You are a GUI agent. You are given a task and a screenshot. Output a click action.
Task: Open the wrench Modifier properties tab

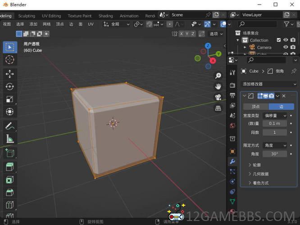[232, 162]
